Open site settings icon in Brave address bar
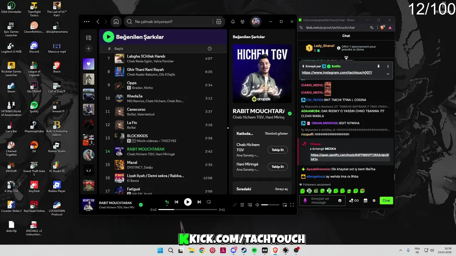This screenshot has height=256, width=456. (x=301, y=27)
